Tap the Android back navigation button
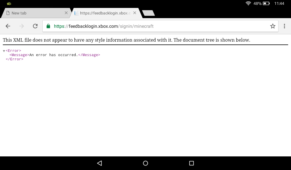 [99, 163]
